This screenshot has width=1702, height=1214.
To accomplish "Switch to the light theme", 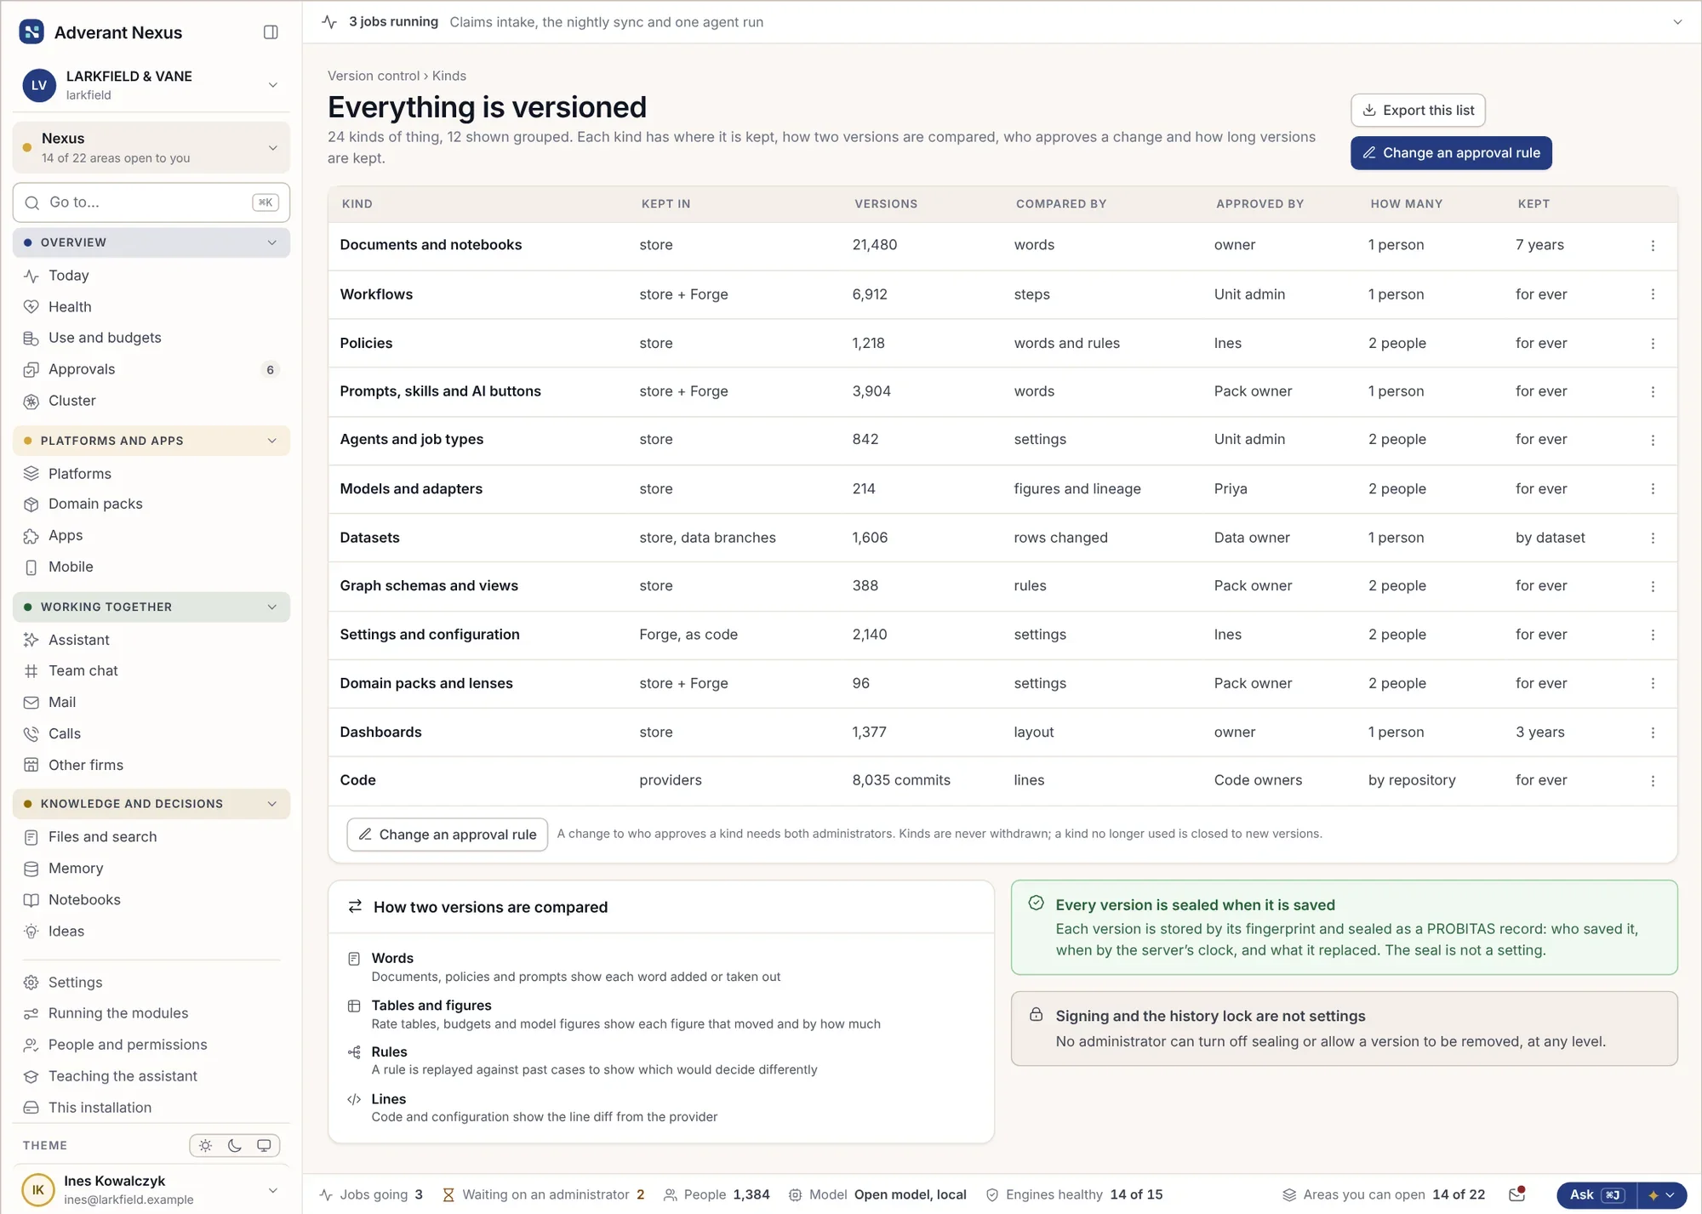I will pyautogui.click(x=206, y=1145).
